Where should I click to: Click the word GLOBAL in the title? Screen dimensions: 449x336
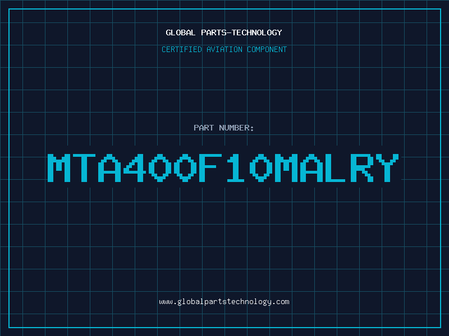[x=181, y=32]
